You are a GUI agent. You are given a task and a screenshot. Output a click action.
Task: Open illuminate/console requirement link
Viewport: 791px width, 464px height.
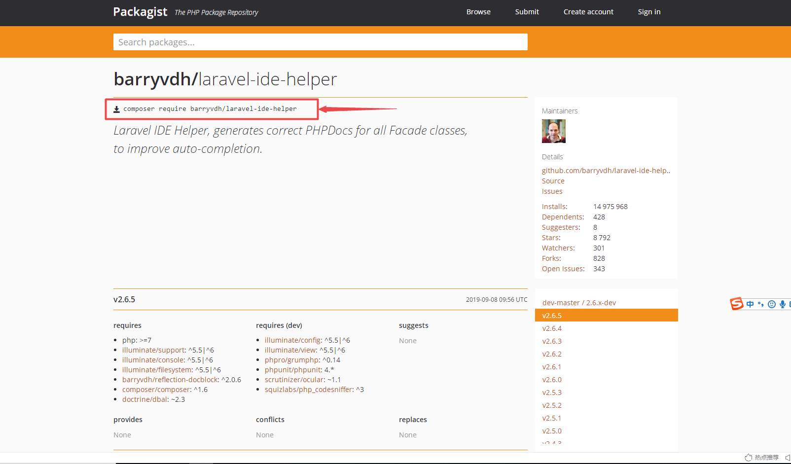click(x=153, y=360)
